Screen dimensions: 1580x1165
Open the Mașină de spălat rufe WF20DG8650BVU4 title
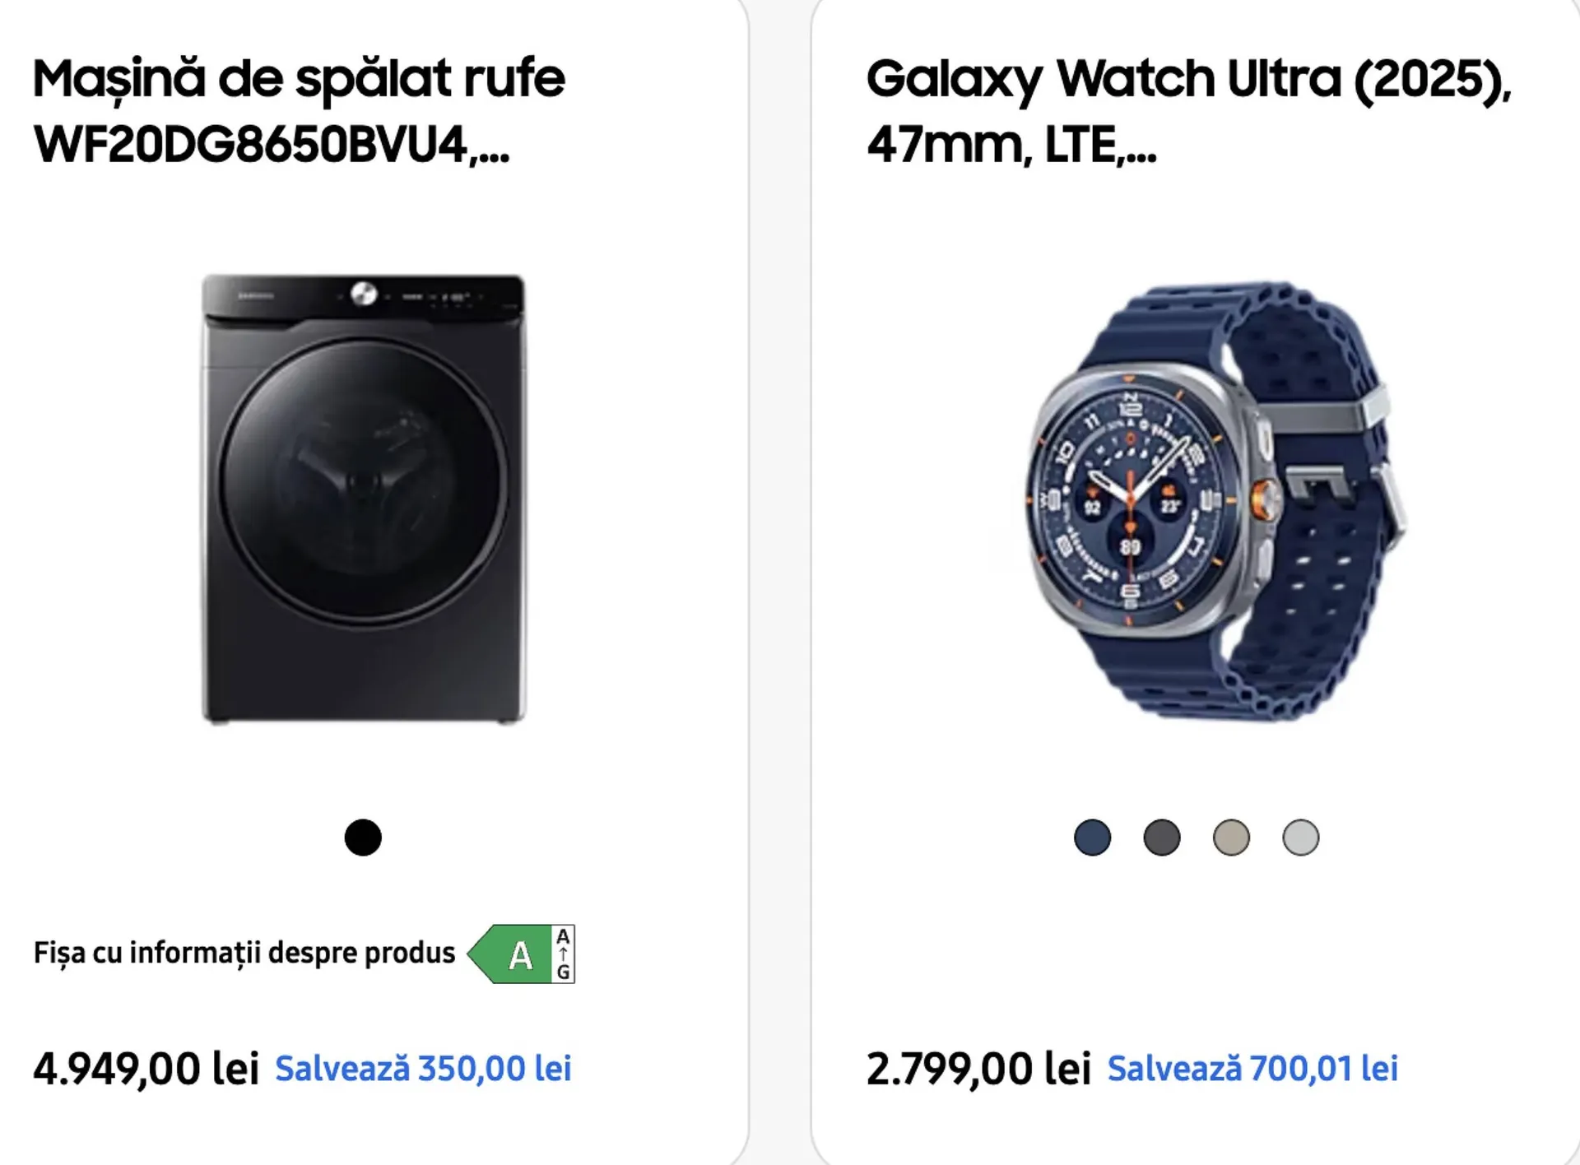tap(299, 111)
